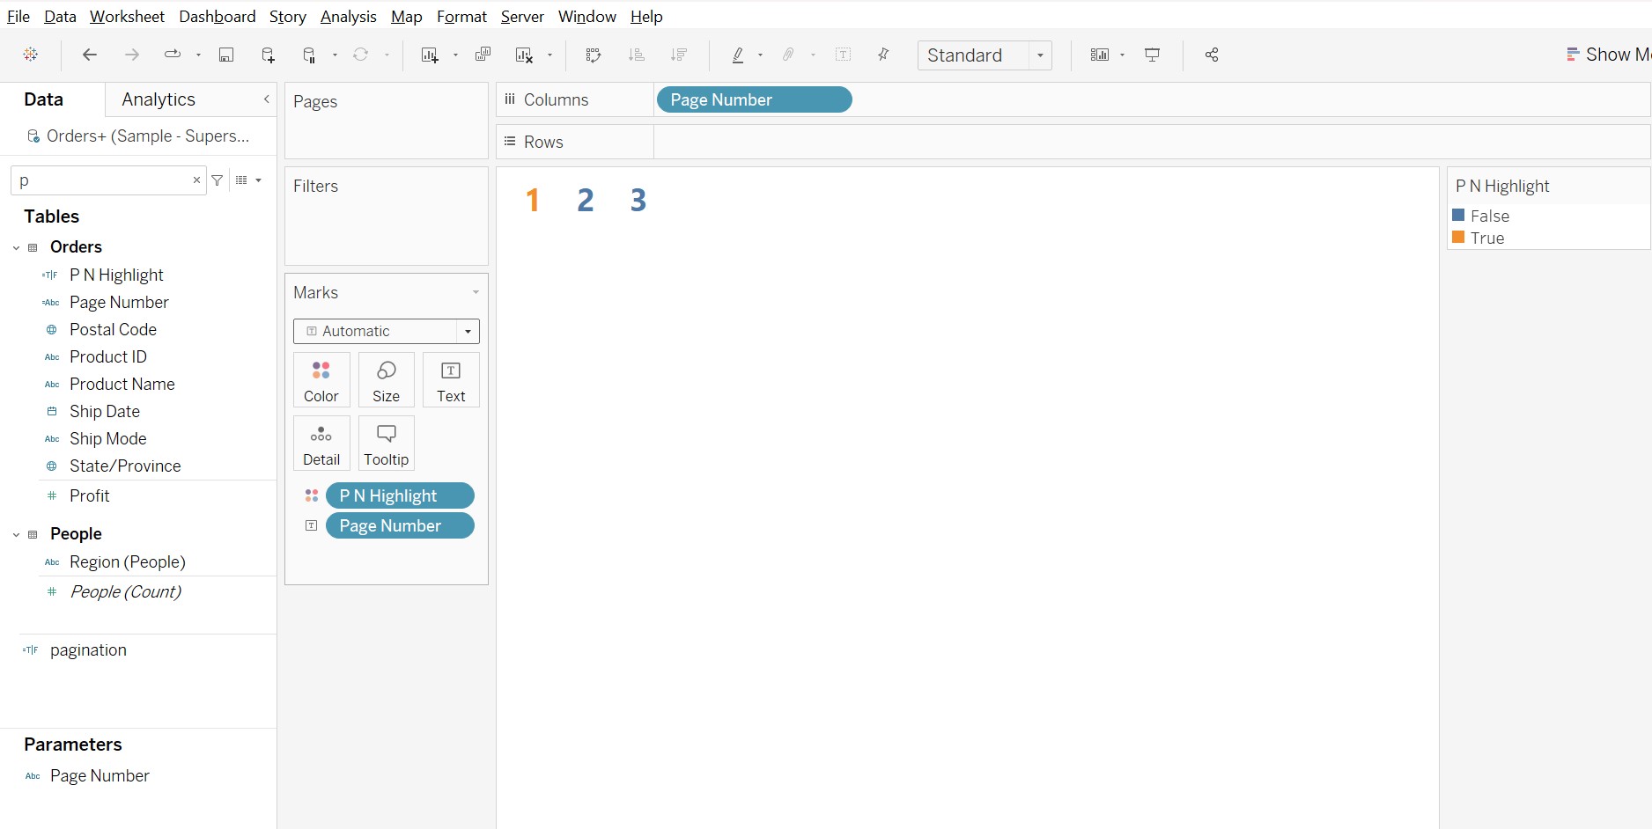The width and height of the screenshot is (1652, 829).
Task: Click the Save workbook icon
Action: [226, 55]
